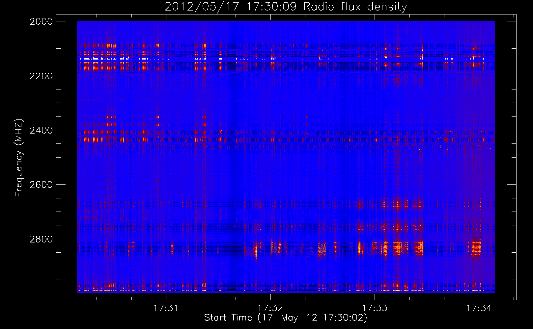The image size is (533, 329).
Task: Click the plot title "Radio flux density"
Action: click(x=355, y=7)
